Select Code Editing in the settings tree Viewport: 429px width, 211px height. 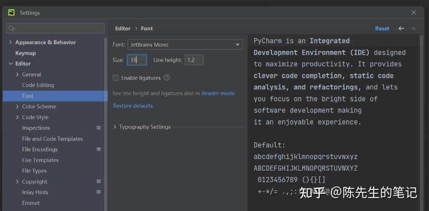click(38, 85)
